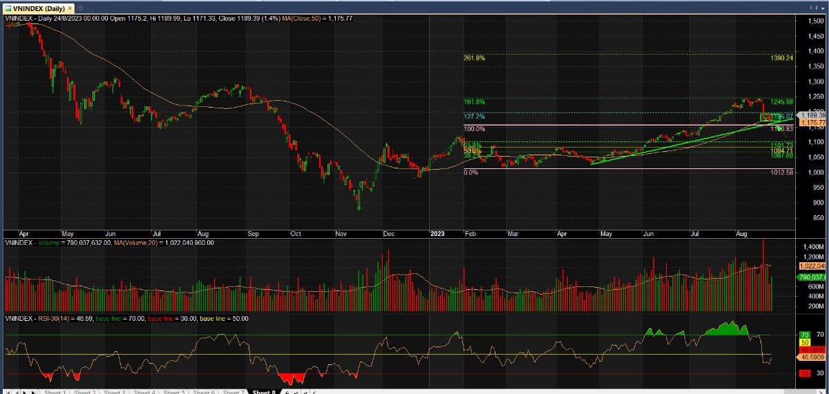The height and width of the screenshot is (394, 829).
Task: Open the Sheet 5 tab
Action: 174,392
